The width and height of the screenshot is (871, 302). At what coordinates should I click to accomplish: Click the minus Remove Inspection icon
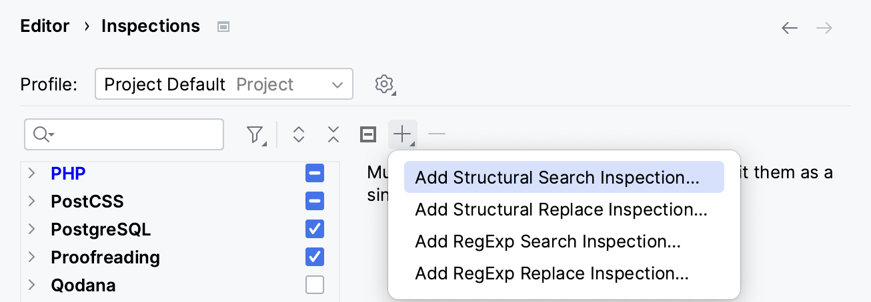coord(437,135)
